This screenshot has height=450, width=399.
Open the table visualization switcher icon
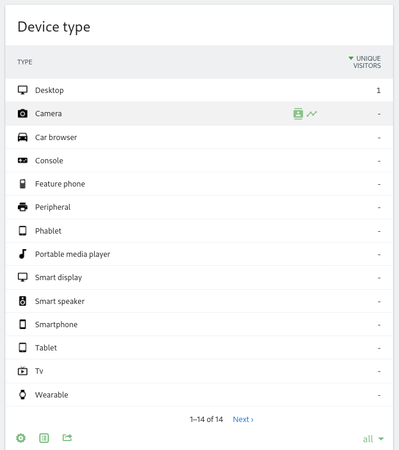point(44,438)
